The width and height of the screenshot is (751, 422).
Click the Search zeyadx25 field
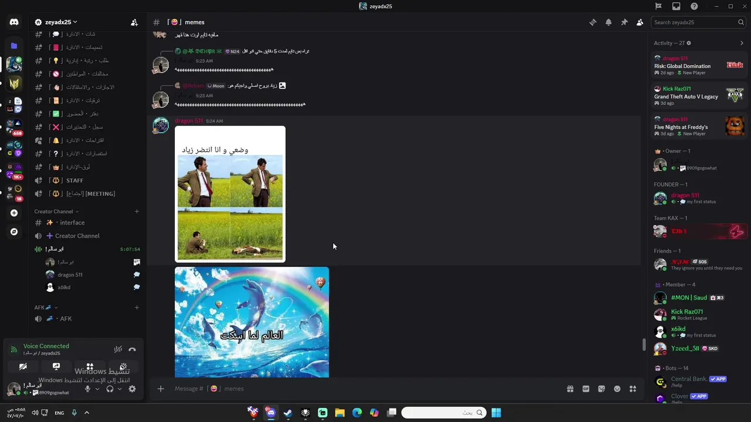[699, 22]
